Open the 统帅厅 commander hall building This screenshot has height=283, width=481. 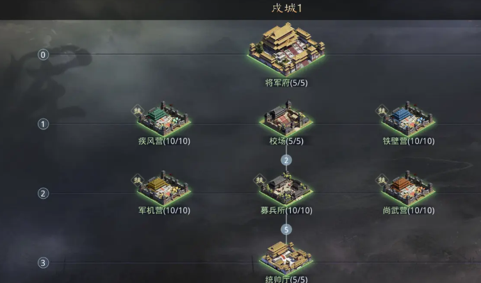pyautogui.click(x=286, y=258)
